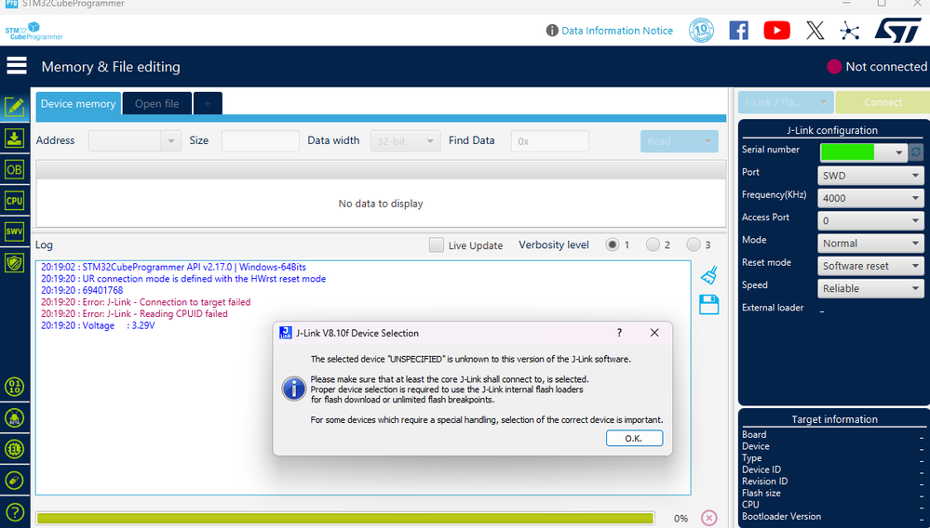The height and width of the screenshot is (528, 930).
Task: Select verbosity level 2
Action: click(x=653, y=244)
